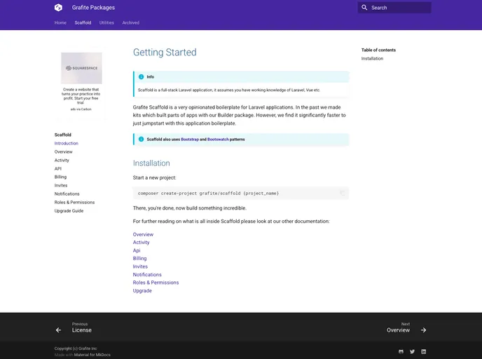
Task: Click the composer create-project code block
Action: click(x=241, y=194)
